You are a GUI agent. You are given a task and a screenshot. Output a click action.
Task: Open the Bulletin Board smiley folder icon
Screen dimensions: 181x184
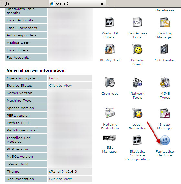[137, 49]
